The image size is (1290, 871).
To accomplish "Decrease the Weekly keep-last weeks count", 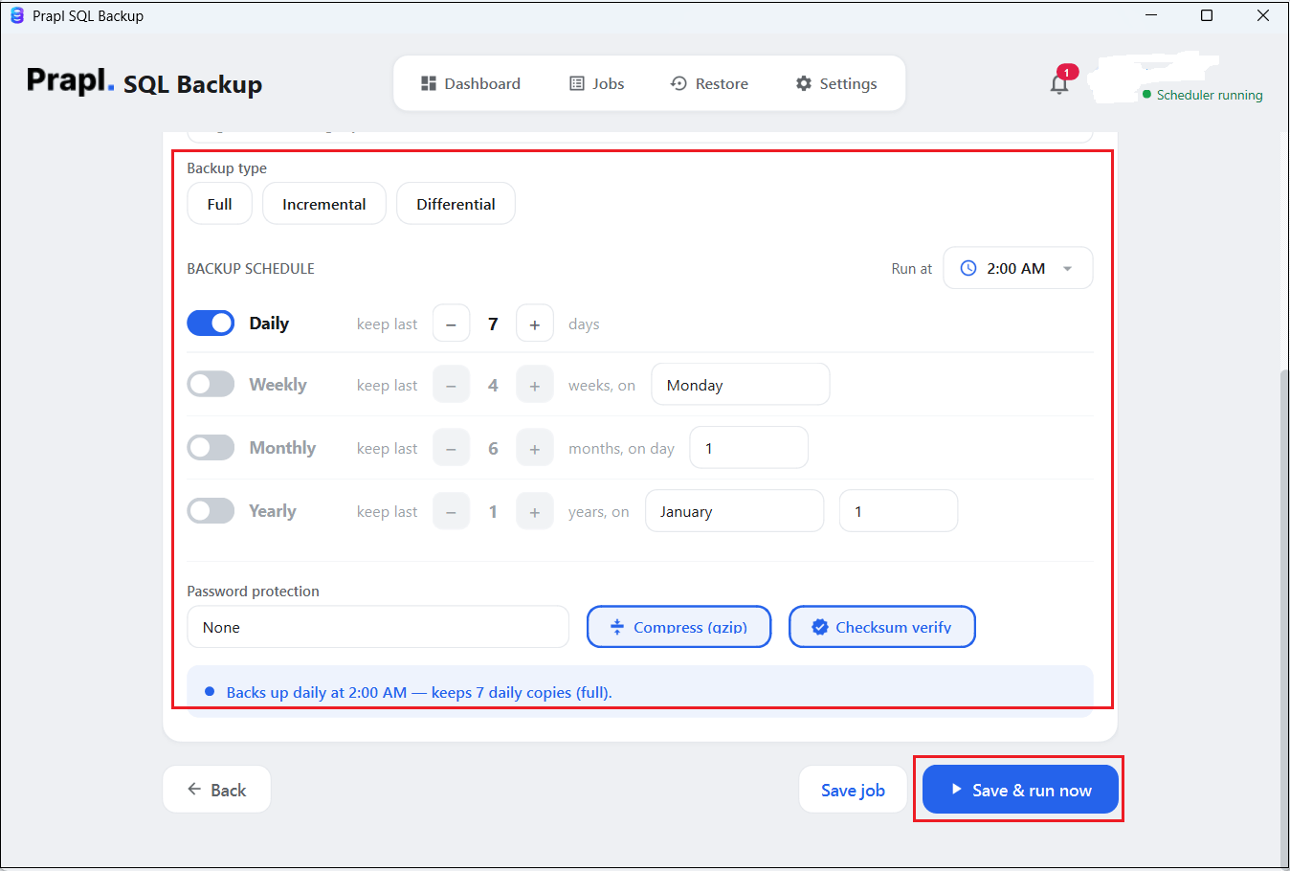I will pyautogui.click(x=451, y=385).
